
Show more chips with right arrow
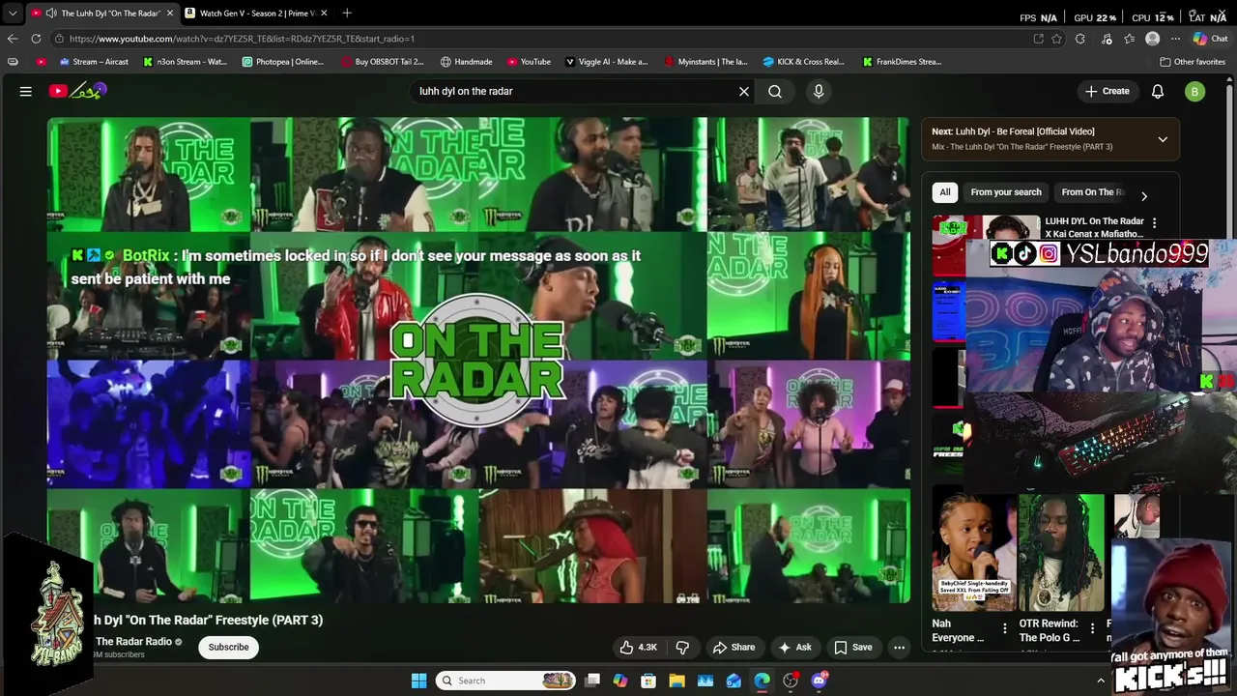(1144, 196)
